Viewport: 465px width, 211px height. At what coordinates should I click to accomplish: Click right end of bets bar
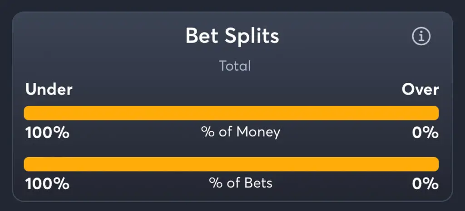coord(435,164)
